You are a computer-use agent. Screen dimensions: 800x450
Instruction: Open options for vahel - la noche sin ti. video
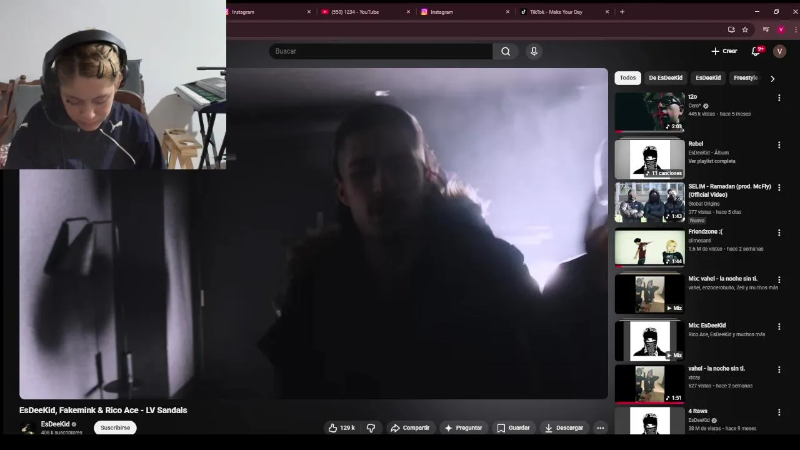coord(779,369)
